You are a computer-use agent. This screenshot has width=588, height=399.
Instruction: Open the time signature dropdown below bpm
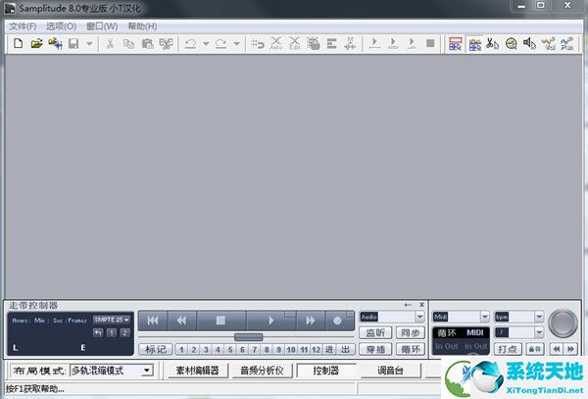pyautogui.click(x=539, y=332)
